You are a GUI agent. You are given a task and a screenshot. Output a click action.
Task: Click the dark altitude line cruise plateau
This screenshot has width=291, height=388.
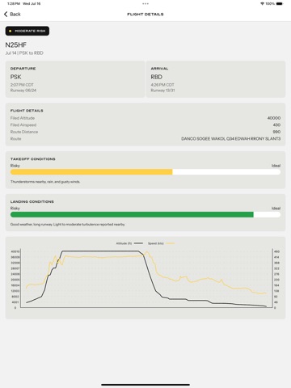click(99, 251)
